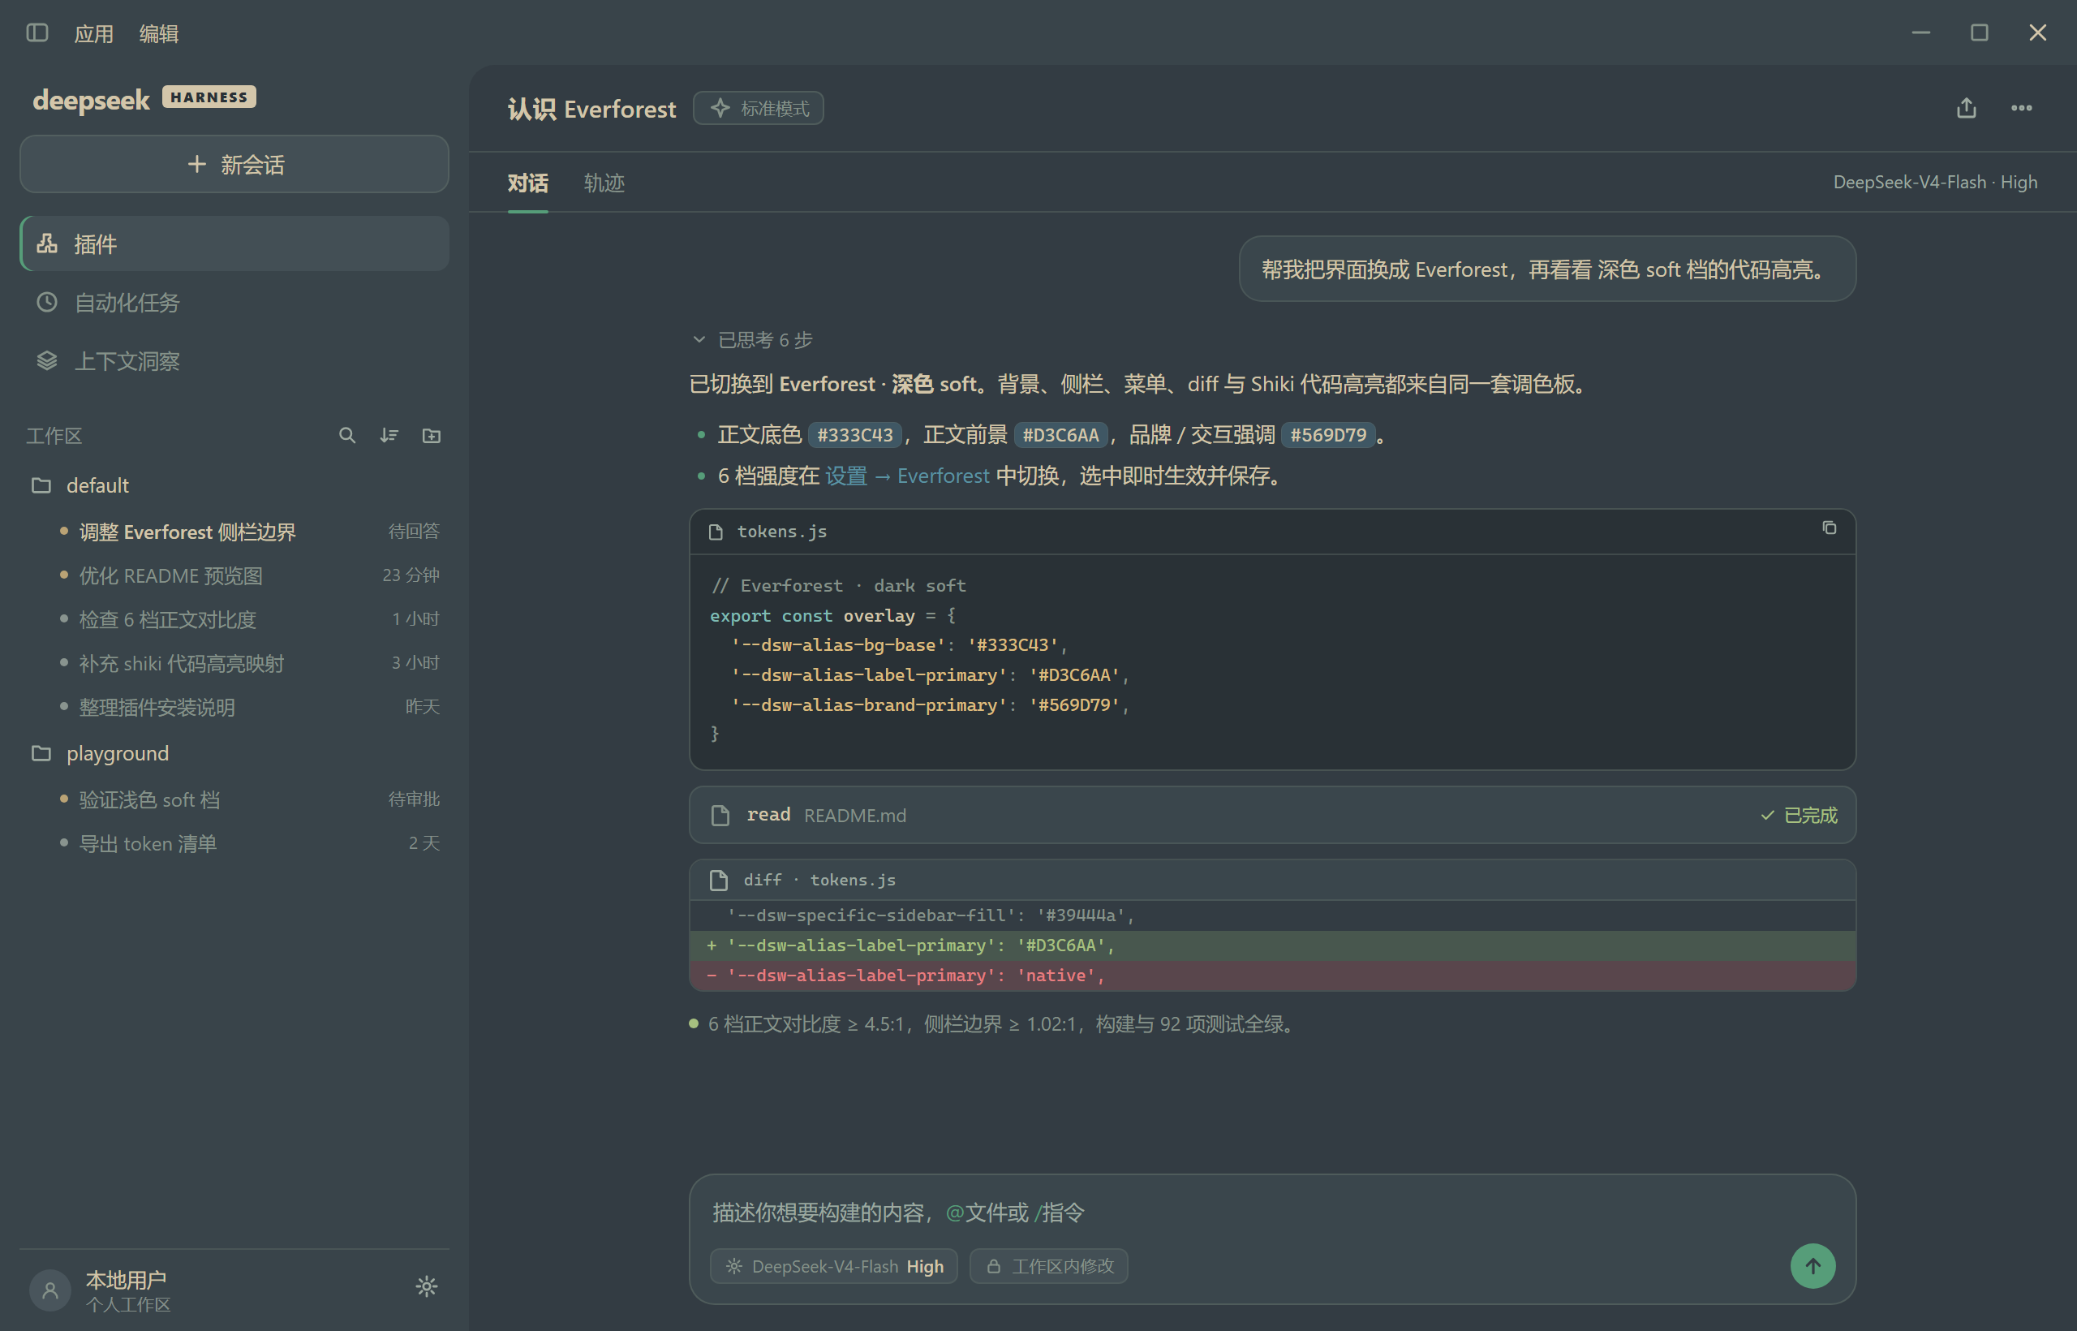The height and width of the screenshot is (1331, 2077).
Task: Click the #569D79 color code chip
Action: pyautogui.click(x=1328, y=435)
